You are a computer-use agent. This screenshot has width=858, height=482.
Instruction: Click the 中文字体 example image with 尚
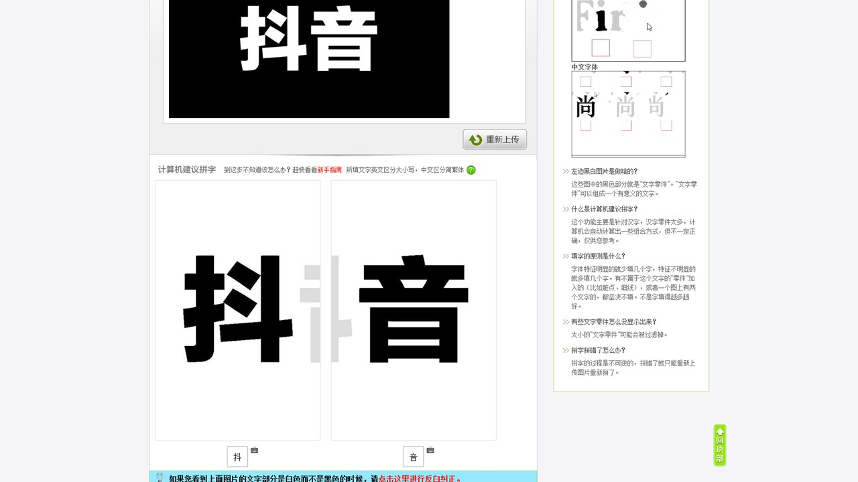pyautogui.click(x=628, y=114)
